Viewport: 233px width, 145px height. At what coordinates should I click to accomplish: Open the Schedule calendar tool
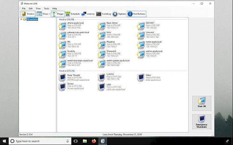coord(73,14)
